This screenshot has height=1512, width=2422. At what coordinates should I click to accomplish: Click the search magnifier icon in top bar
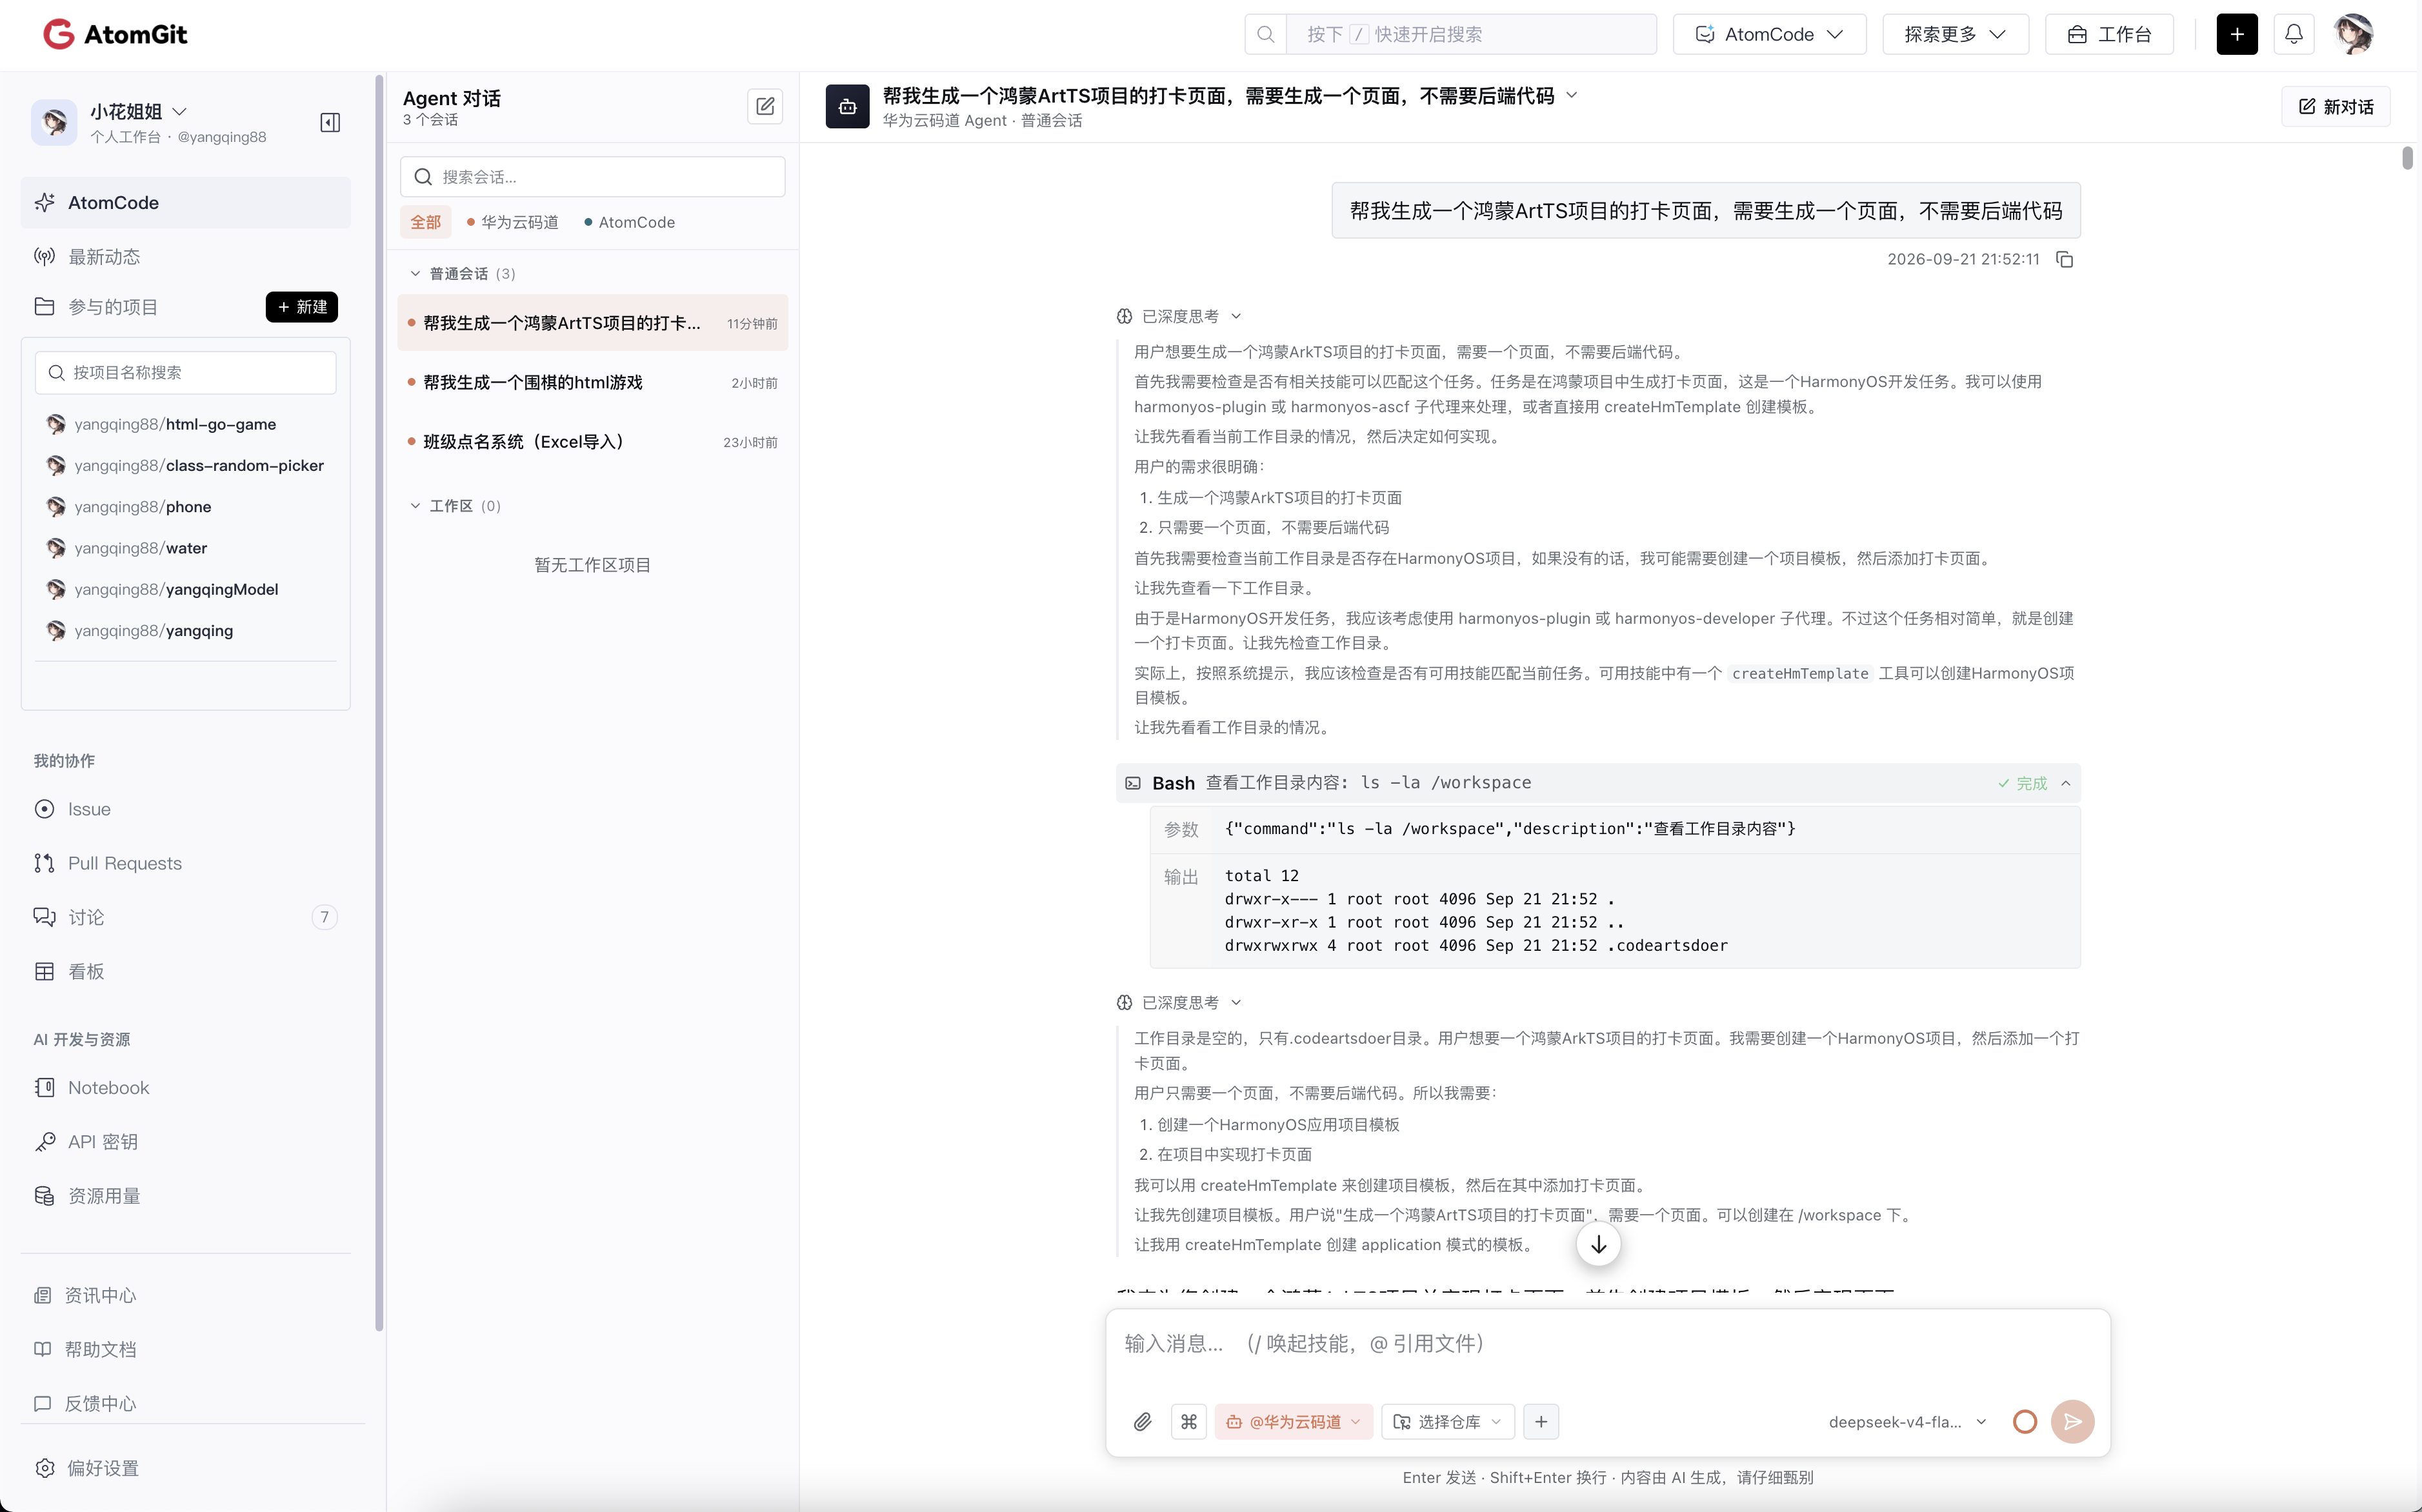[x=1265, y=34]
